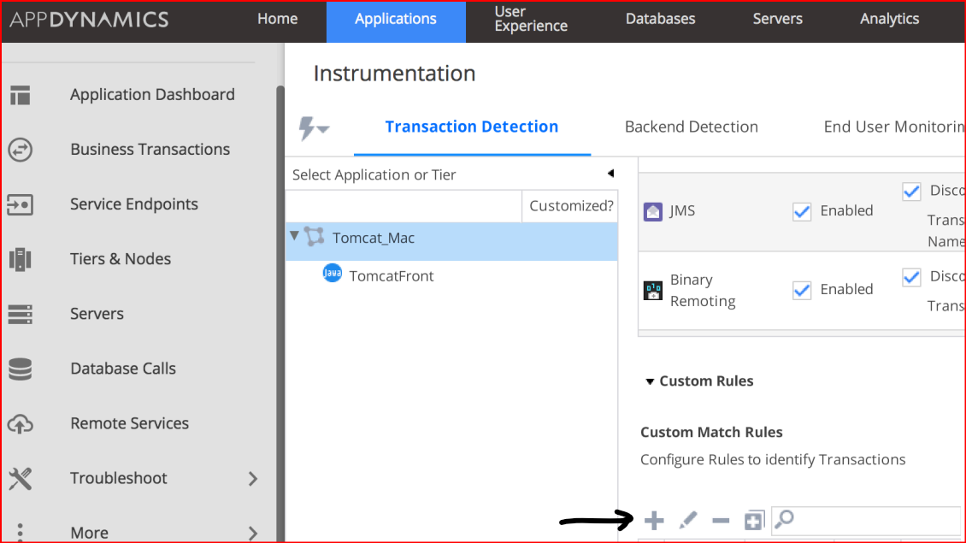The image size is (966, 543).
Task: Add a new custom match rule
Action: tap(654, 520)
